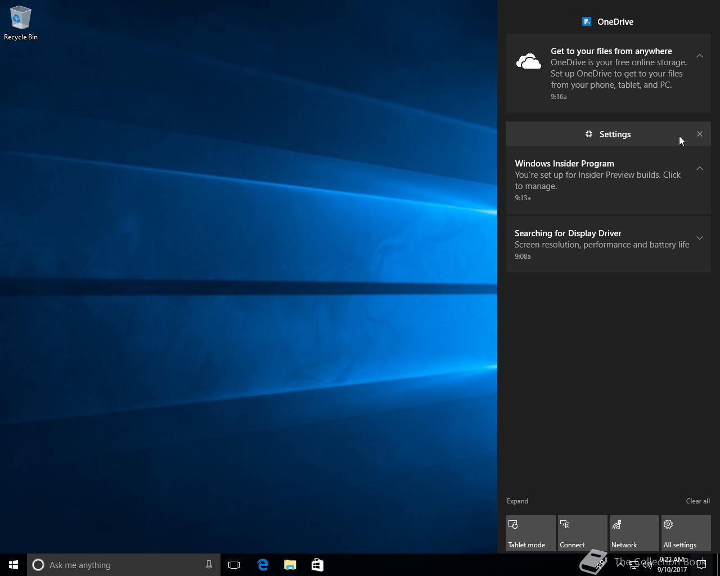Click the Settings group header

(608, 134)
